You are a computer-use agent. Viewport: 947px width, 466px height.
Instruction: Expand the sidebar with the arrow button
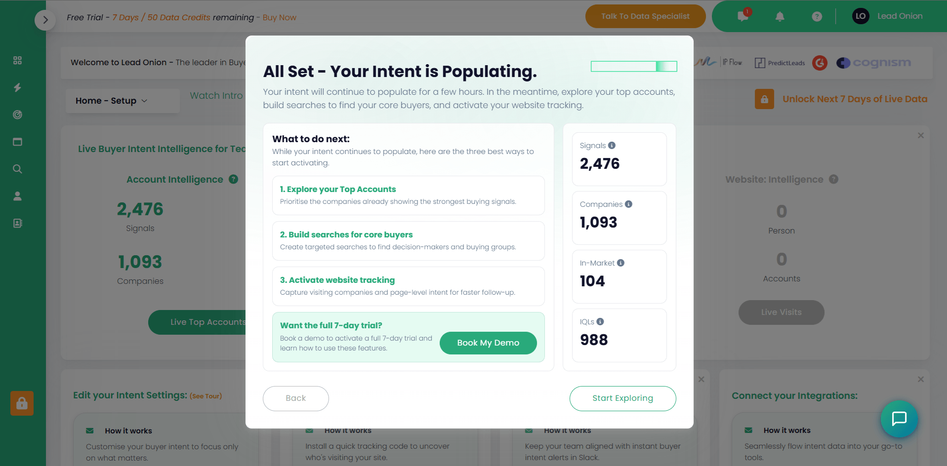[x=45, y=20]
